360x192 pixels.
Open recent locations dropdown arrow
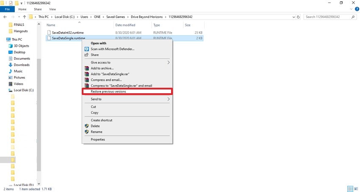click(x=19, y=17)
